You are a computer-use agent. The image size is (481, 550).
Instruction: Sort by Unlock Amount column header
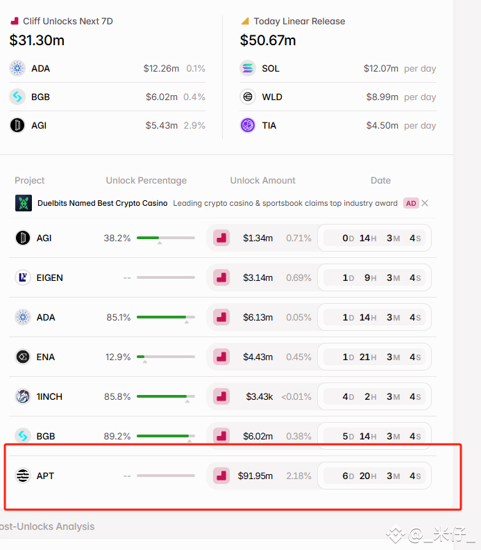[262, 180]
